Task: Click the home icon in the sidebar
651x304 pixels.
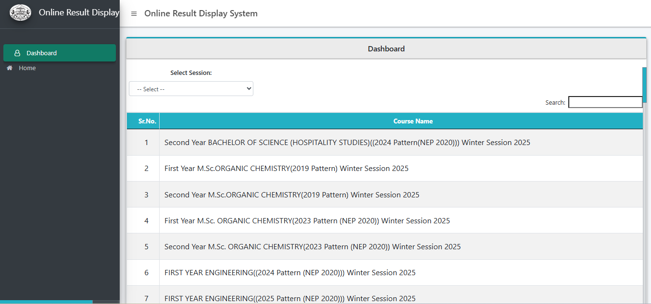Action: click(9, 68)
